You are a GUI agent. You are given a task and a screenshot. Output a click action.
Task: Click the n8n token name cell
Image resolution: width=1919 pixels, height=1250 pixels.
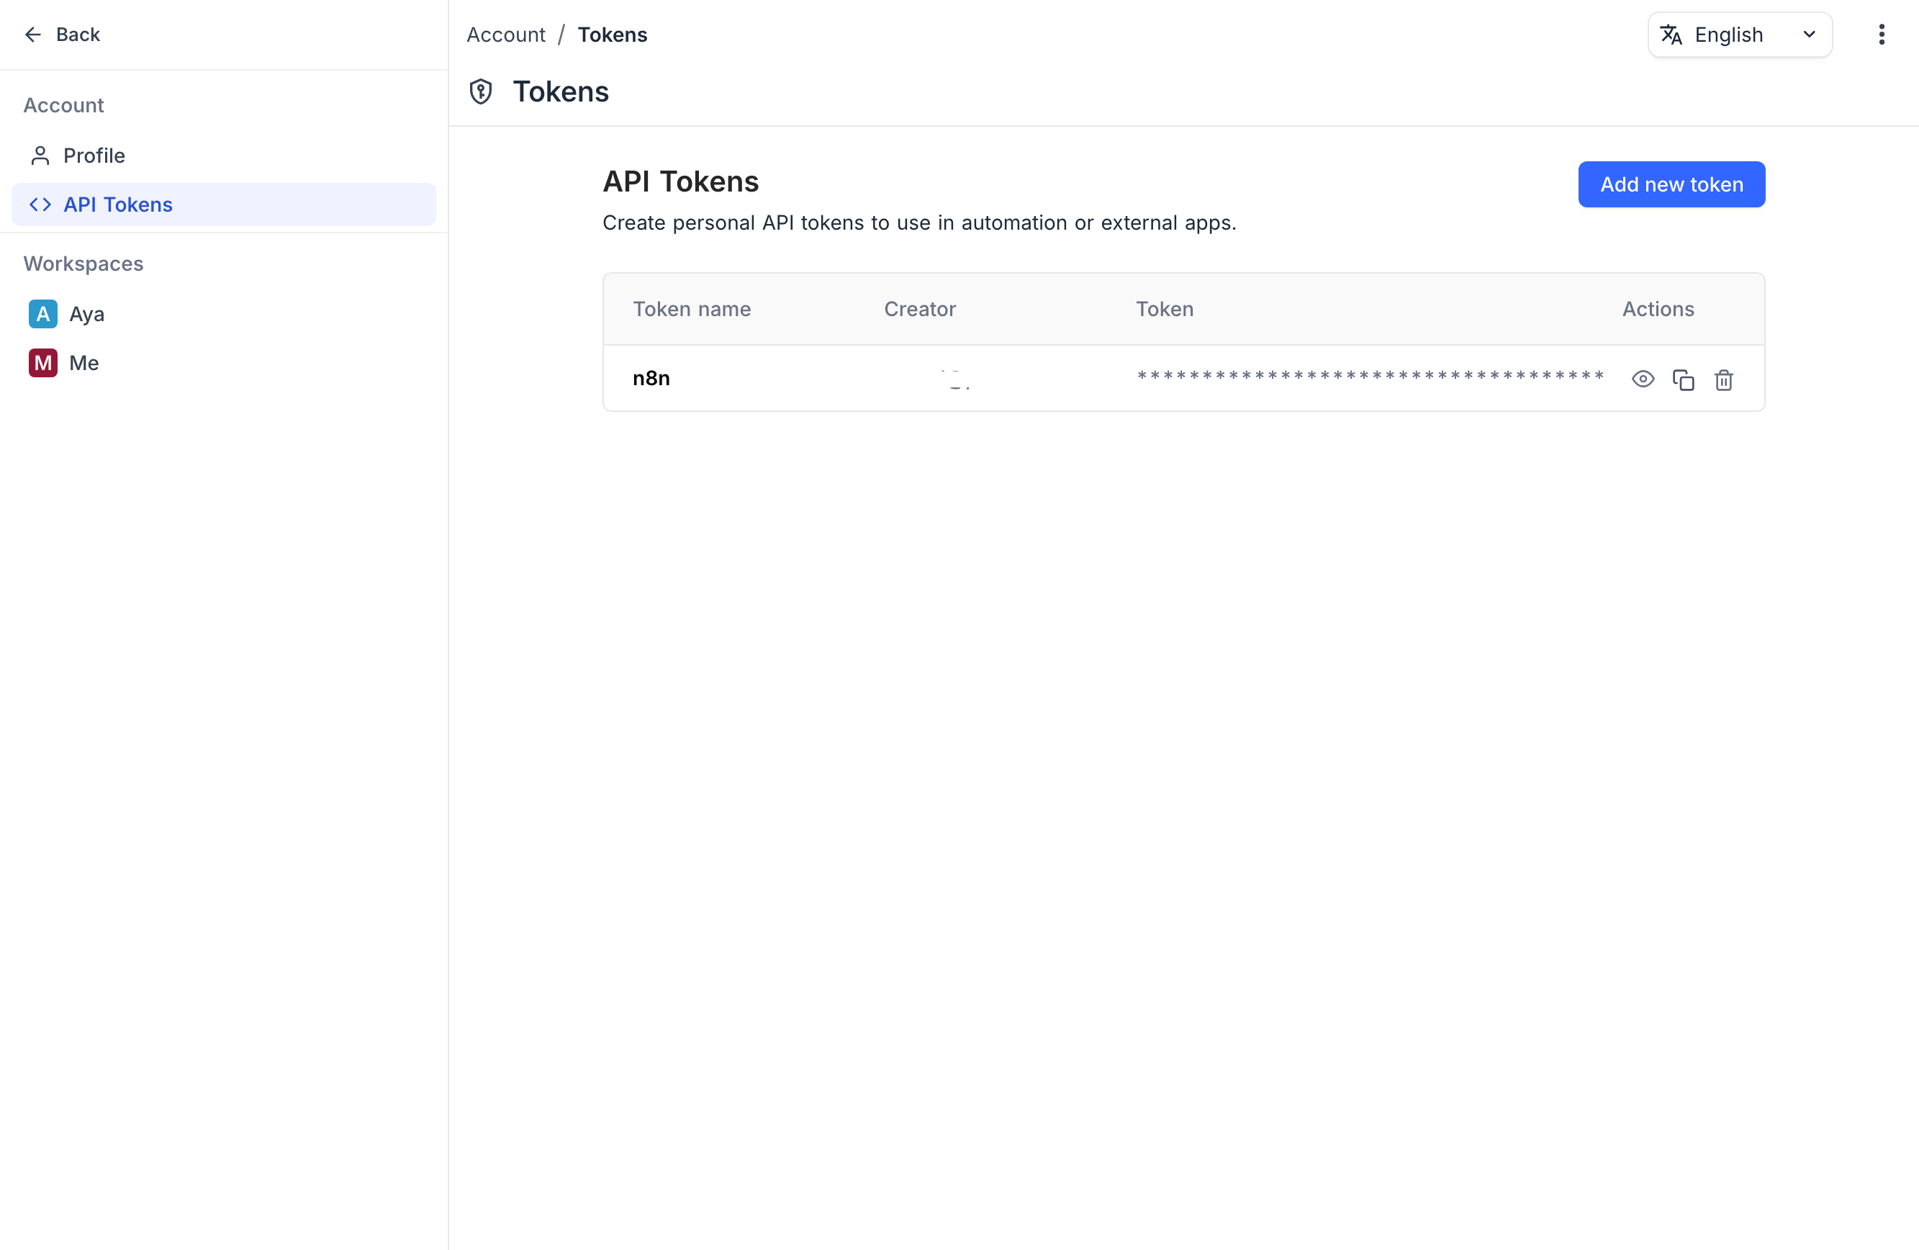point(651,378)
